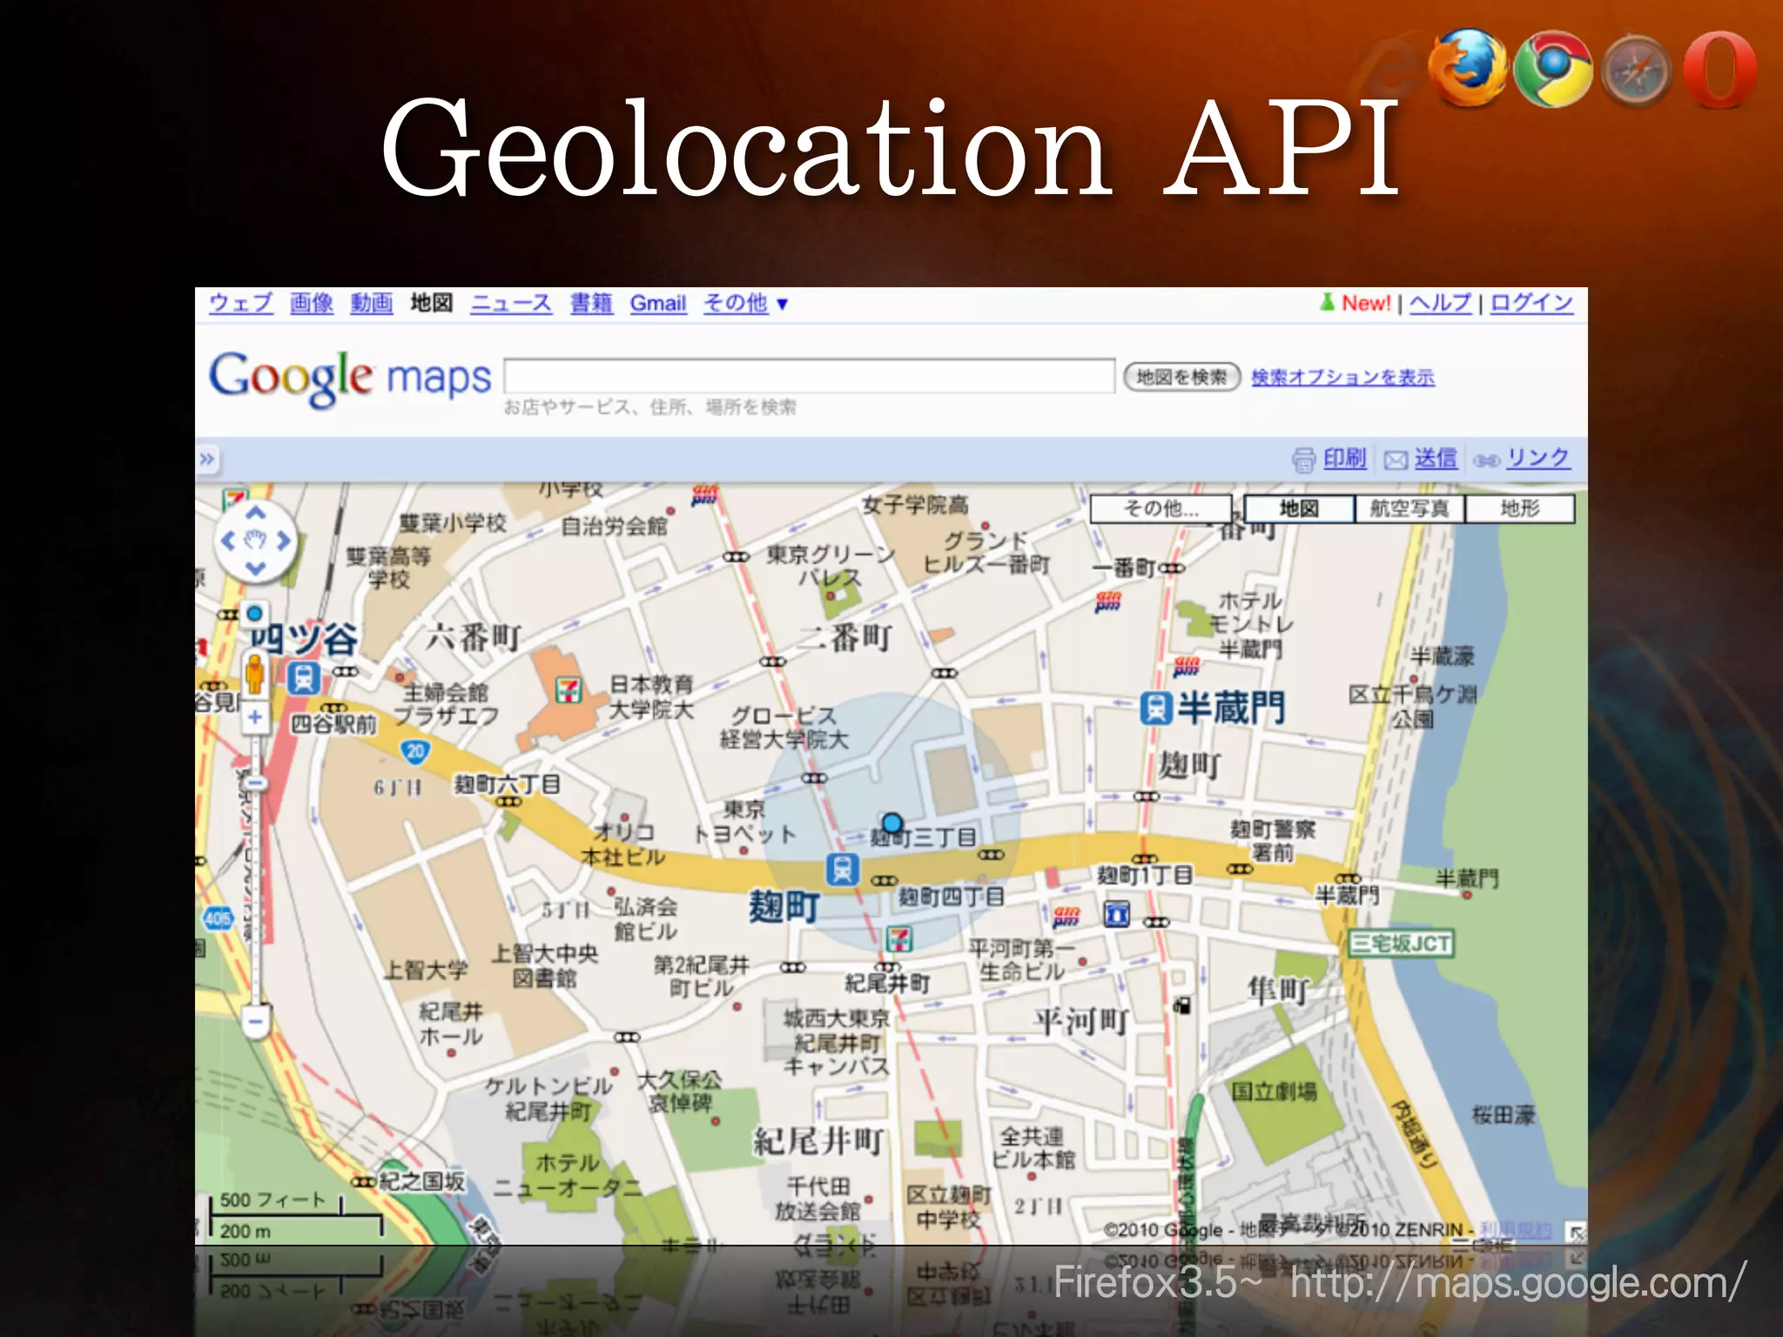Click the 印刷 print link
The width and height of the screenshot is (1783, 1337).
(x=1343, y=459)
